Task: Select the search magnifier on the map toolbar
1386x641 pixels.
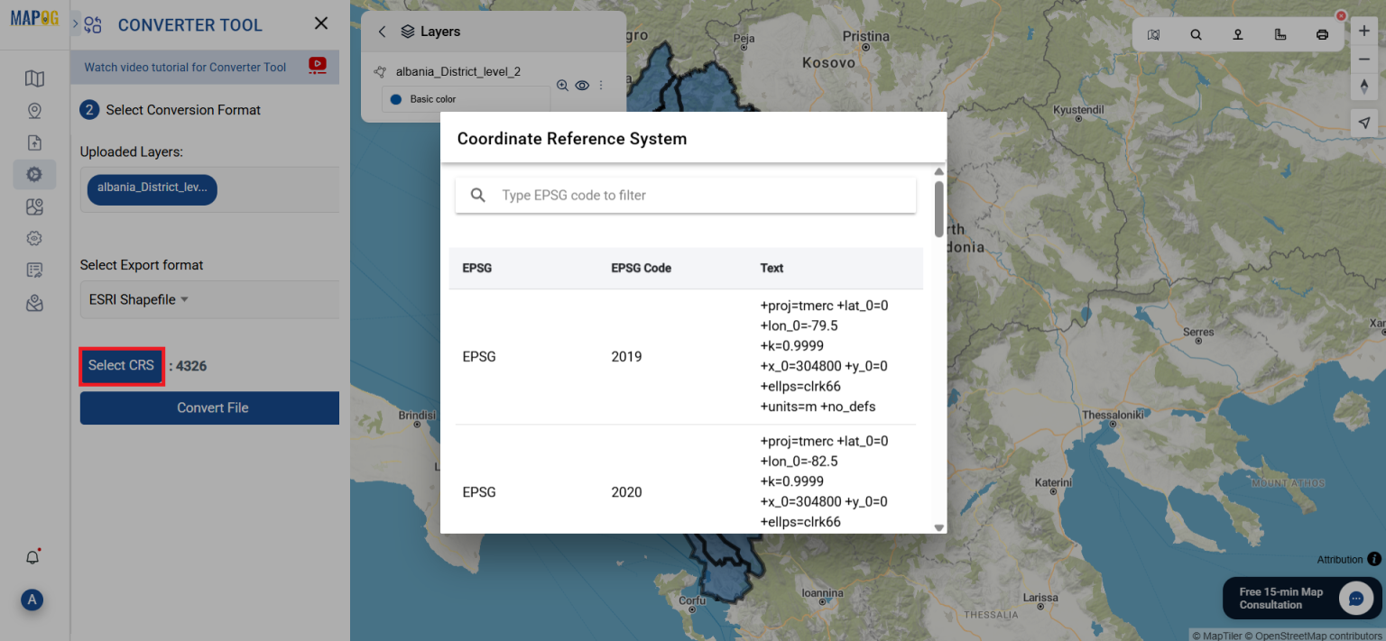Action: [x=1196, y=33]
